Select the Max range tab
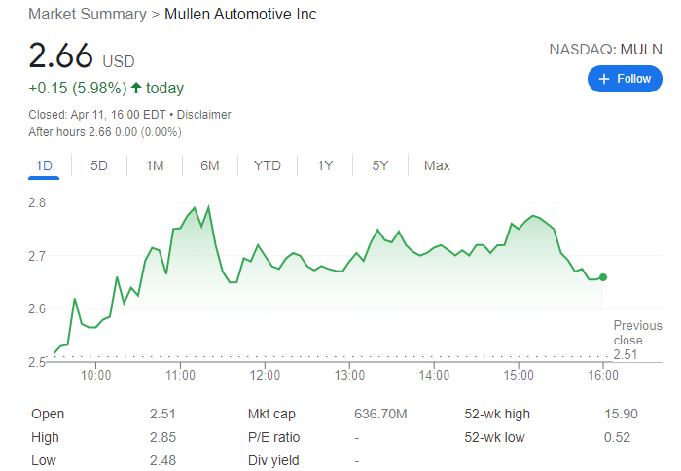Screen dimensions: 681x471 [437, 165]
